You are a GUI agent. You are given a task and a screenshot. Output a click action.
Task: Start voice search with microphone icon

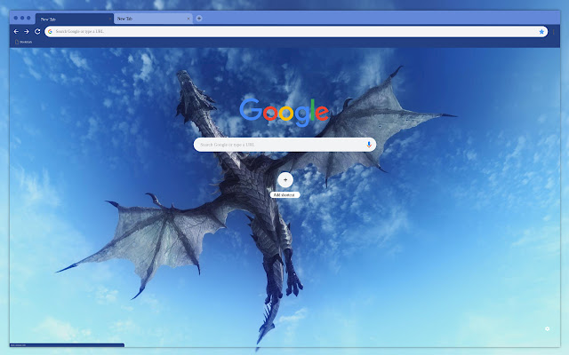click(x=369, y=145)
